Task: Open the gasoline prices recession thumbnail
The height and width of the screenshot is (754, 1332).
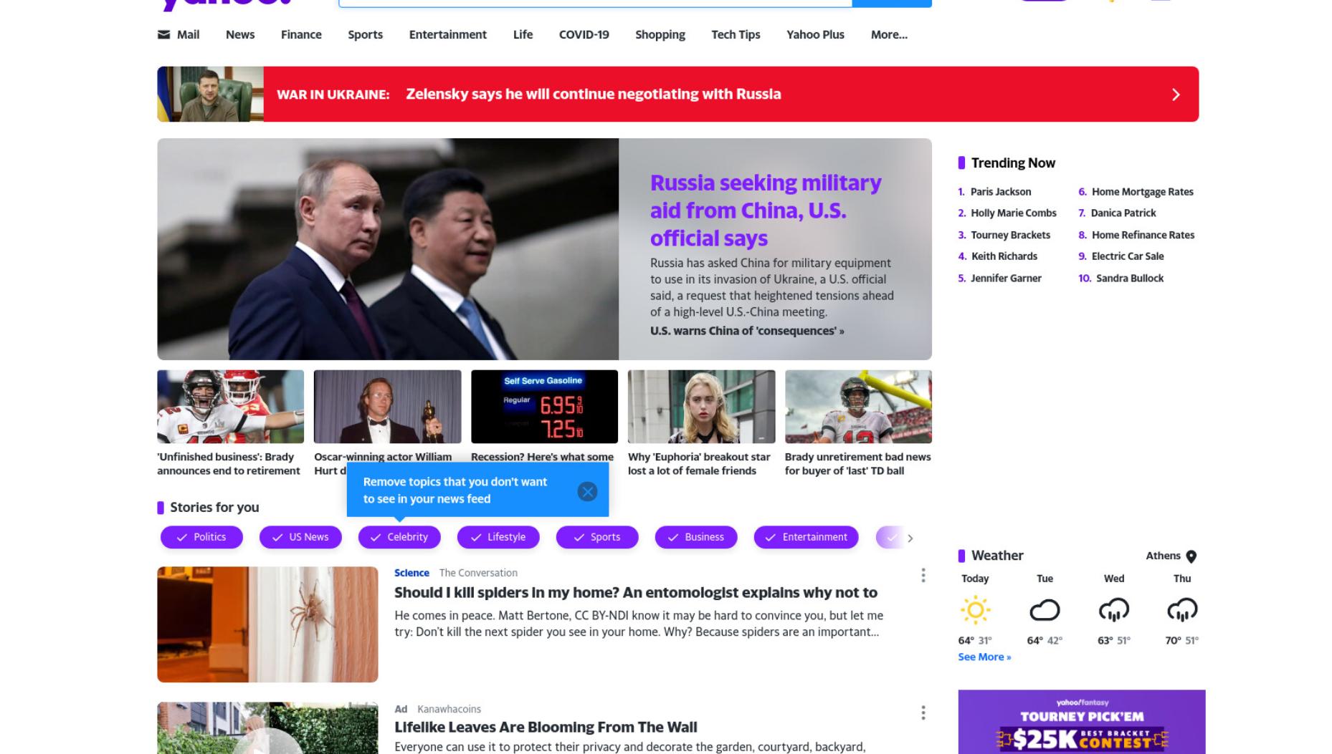Action: pyautogui.click(x=544, y=407)
